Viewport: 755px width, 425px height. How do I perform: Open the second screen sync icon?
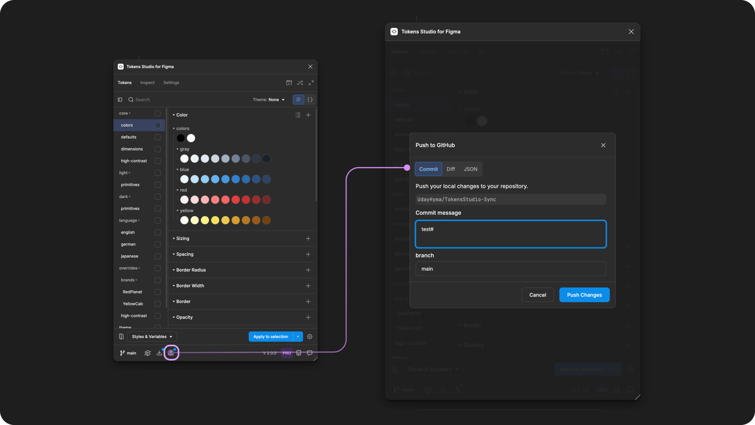[x=289, y=83]
